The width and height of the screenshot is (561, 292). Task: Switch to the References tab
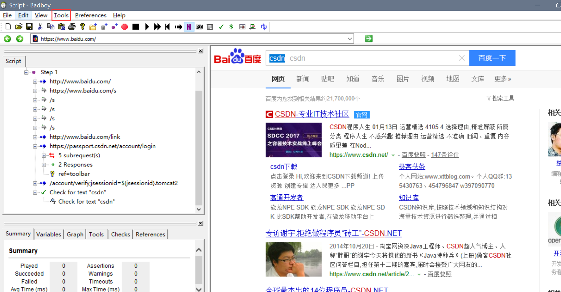tap(151, 234)
